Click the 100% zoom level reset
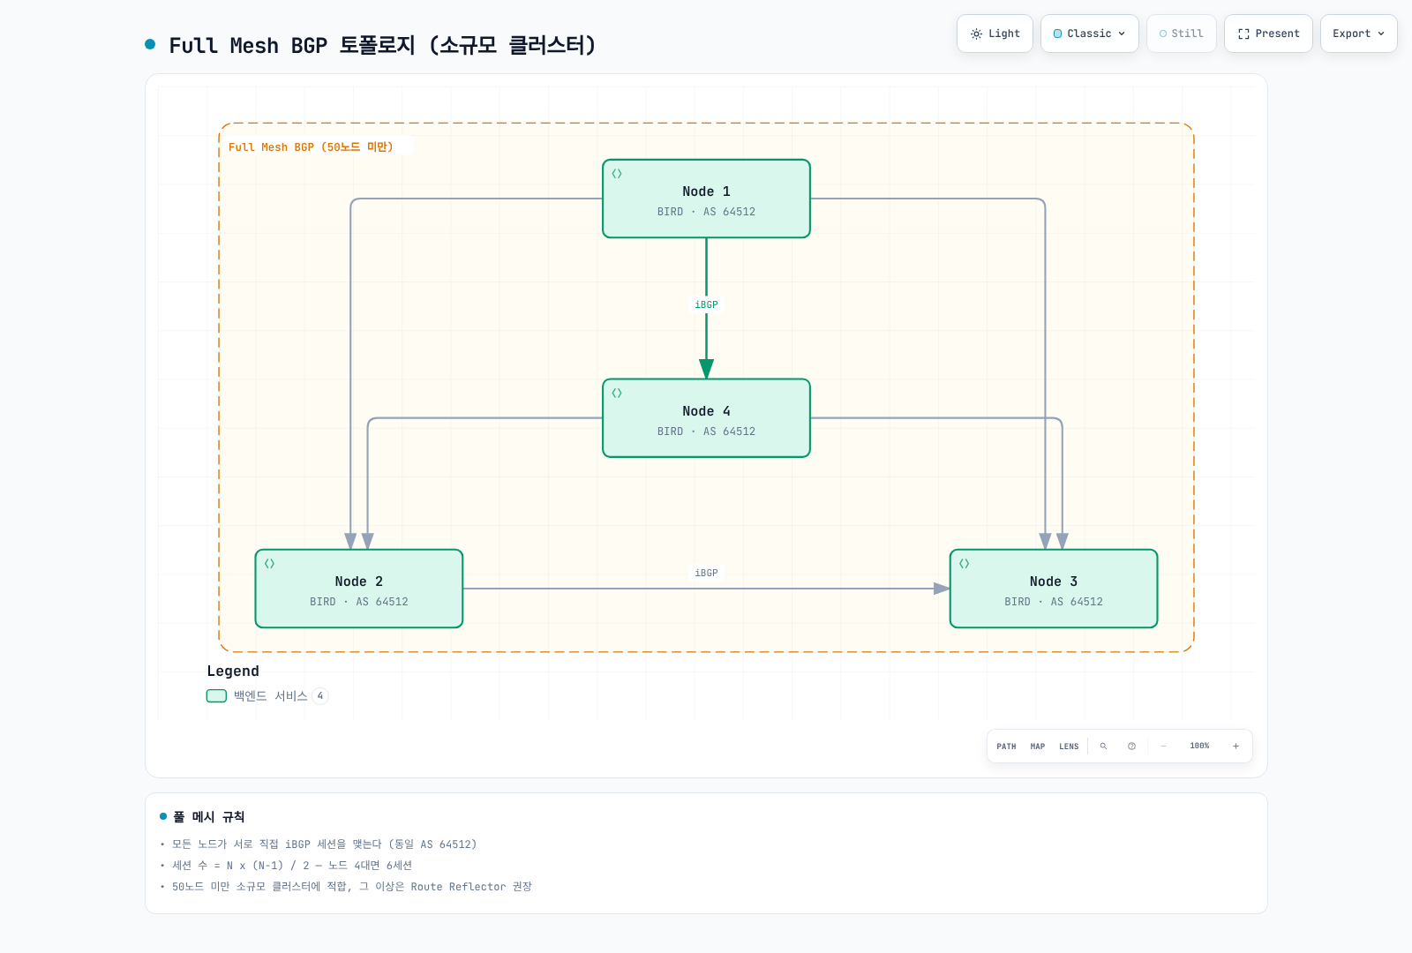 [1199, 747]
